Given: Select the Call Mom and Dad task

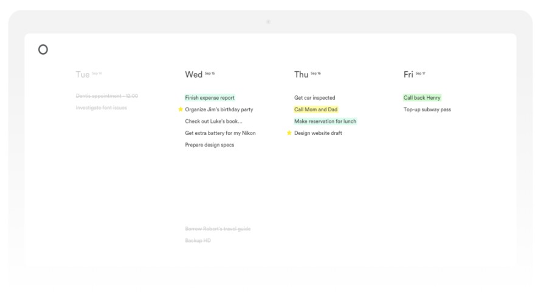Looking at the screenshot, I should 315,109.
